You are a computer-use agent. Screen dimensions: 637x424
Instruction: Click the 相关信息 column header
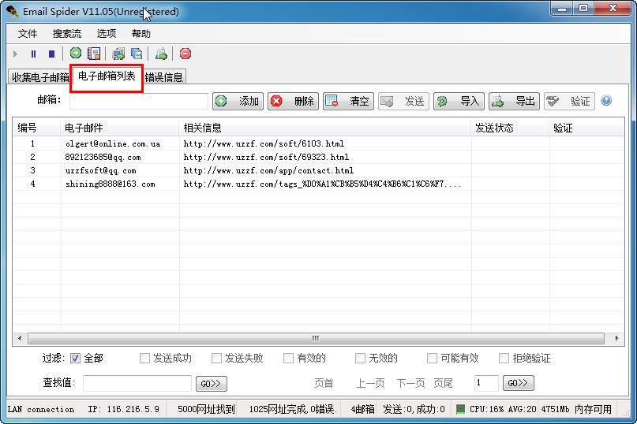[325, 128]
